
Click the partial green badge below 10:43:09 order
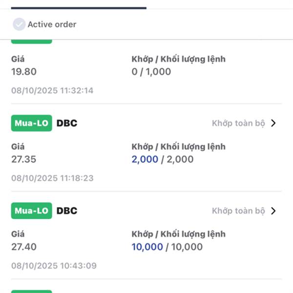[31, 291]
